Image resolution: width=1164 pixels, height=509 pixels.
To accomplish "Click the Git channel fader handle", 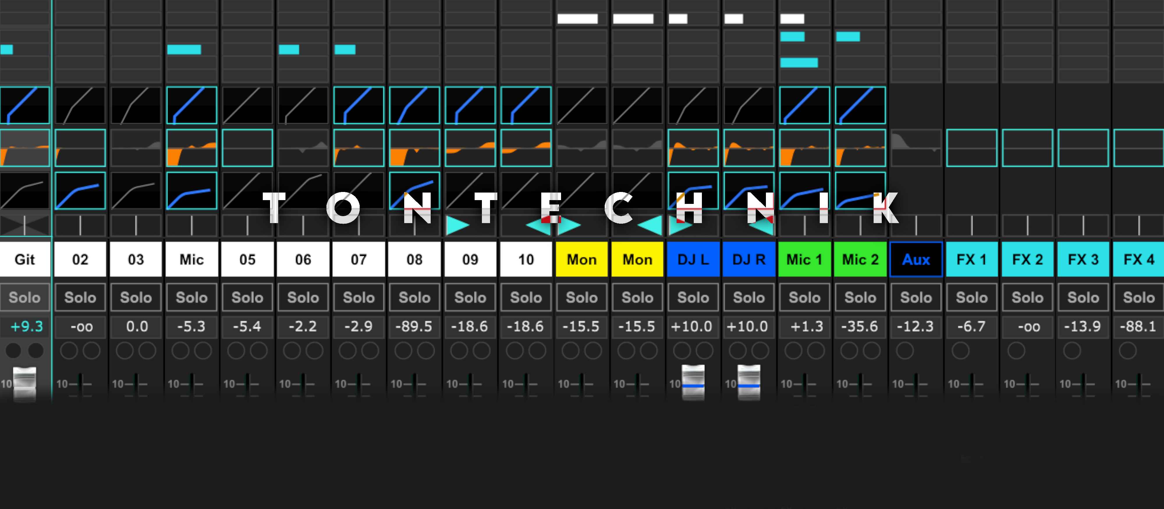I will tap(24, 384).
